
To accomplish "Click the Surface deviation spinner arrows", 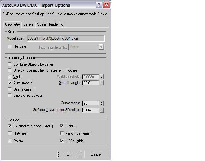I will [102, 110].
